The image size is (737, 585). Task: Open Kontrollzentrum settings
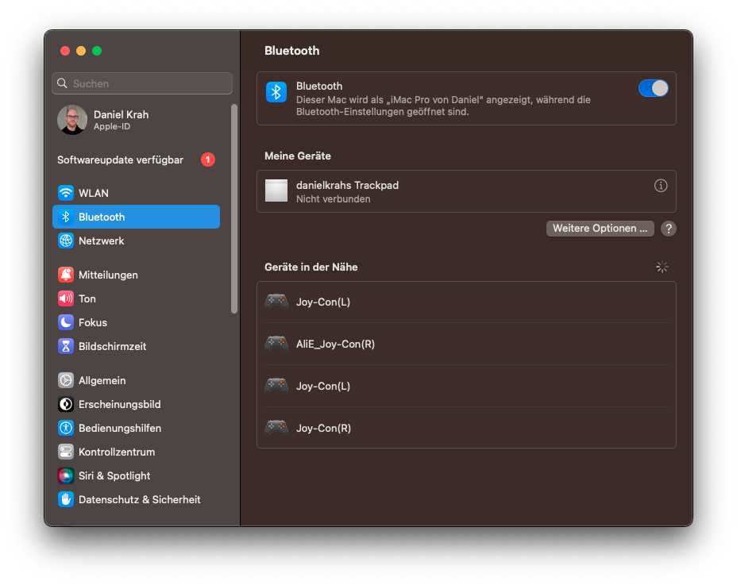tap(136, 452)
